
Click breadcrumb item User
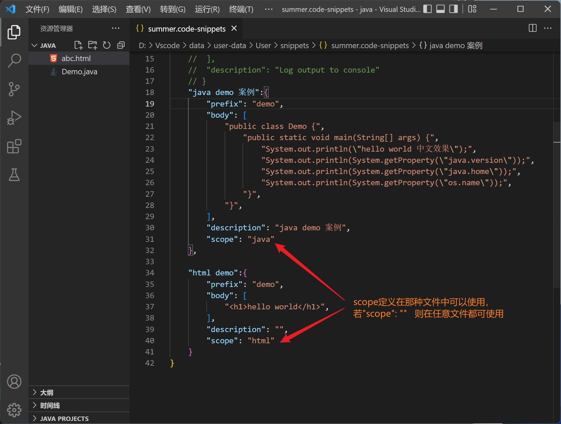263,45
